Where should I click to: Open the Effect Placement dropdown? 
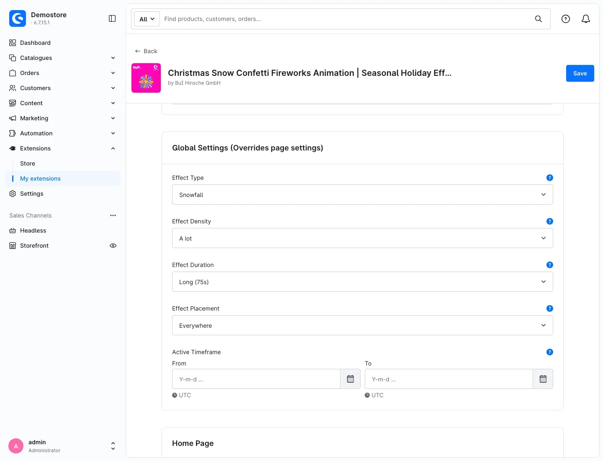(x=363, y=325)
